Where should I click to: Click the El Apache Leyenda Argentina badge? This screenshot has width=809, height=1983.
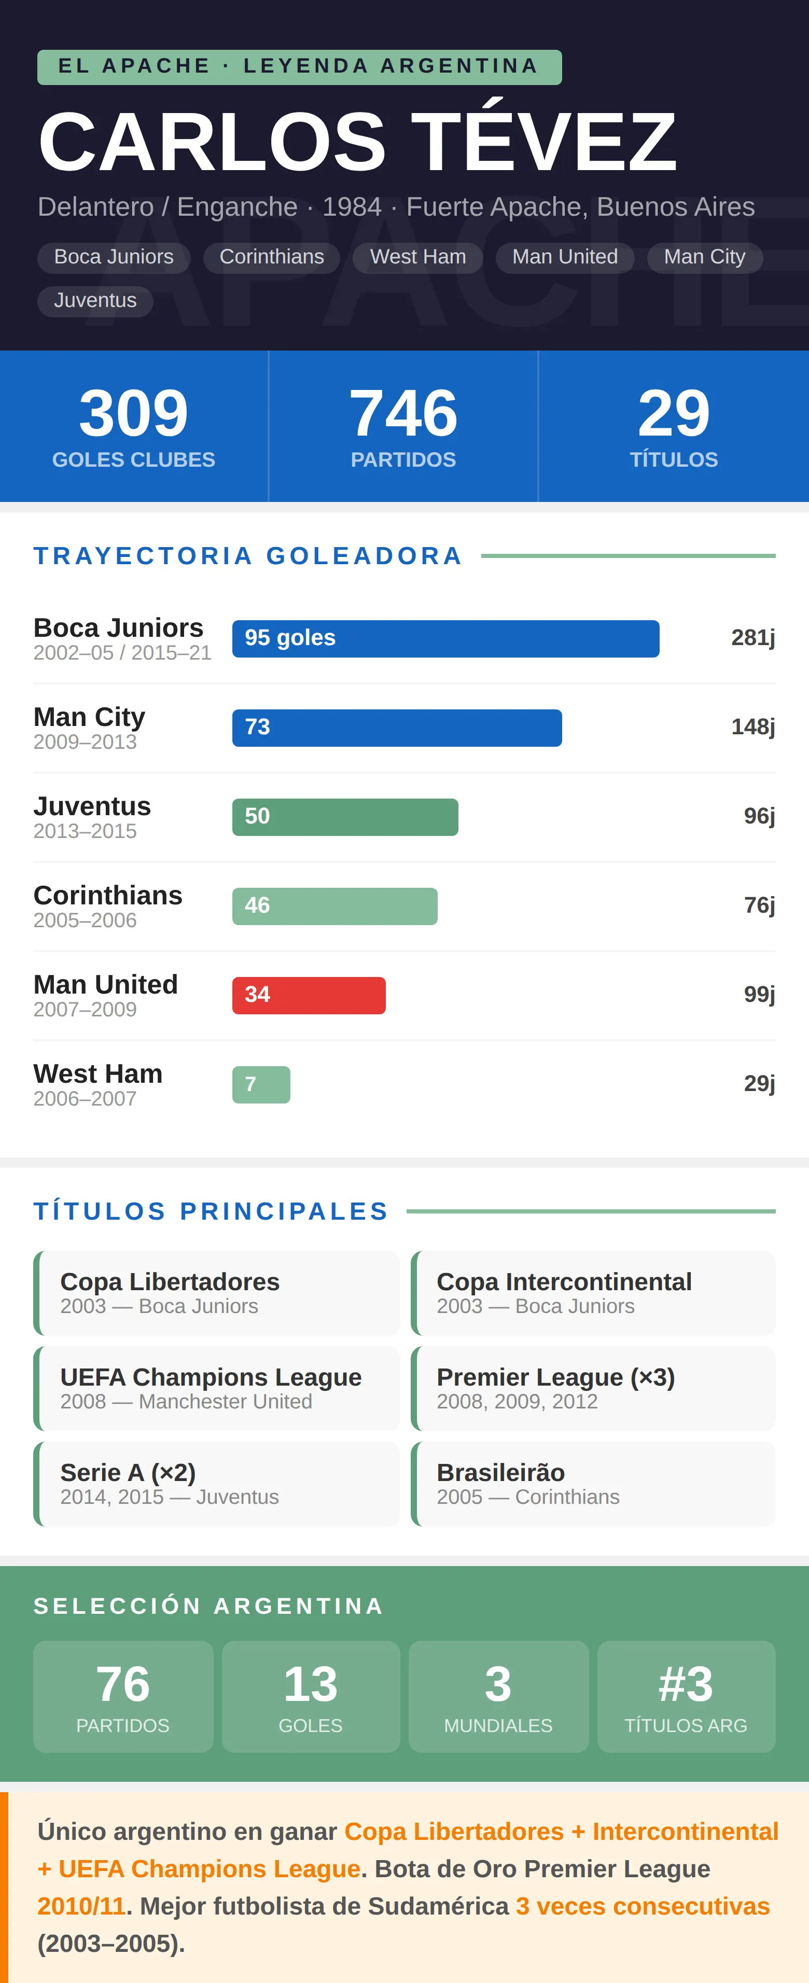[299, 67]
